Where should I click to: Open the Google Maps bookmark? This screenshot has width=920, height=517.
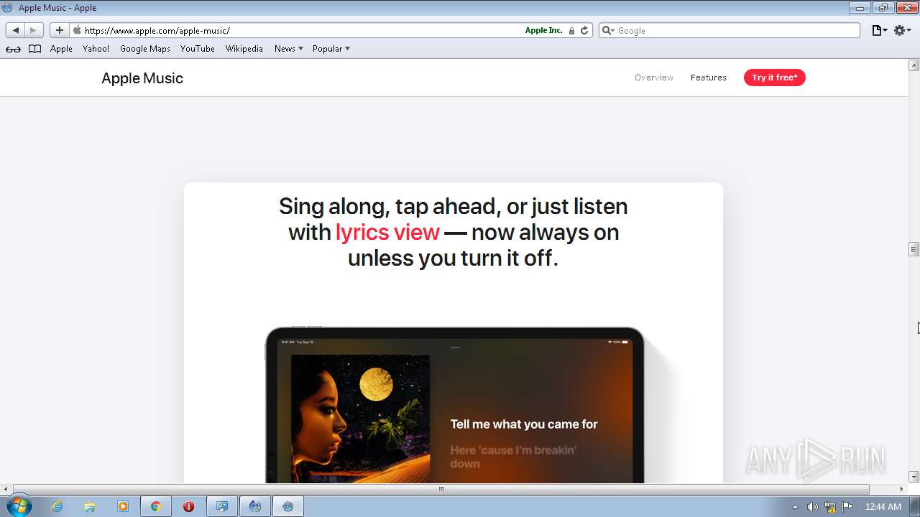coord(145,49)
